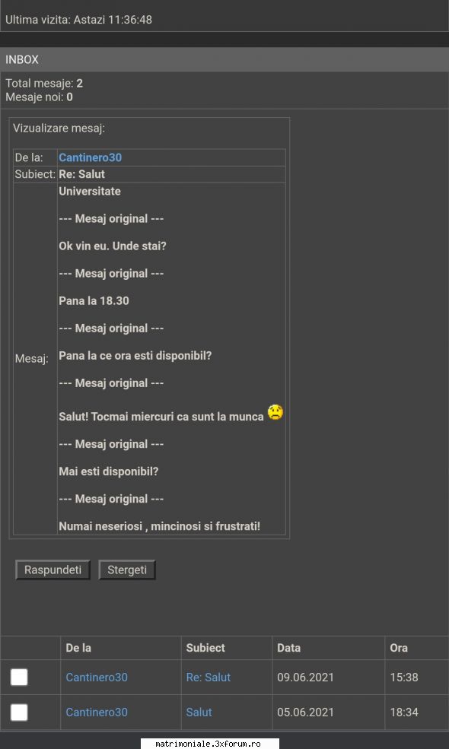Open the Salut message from 05.06.2021

click(199, 713)
